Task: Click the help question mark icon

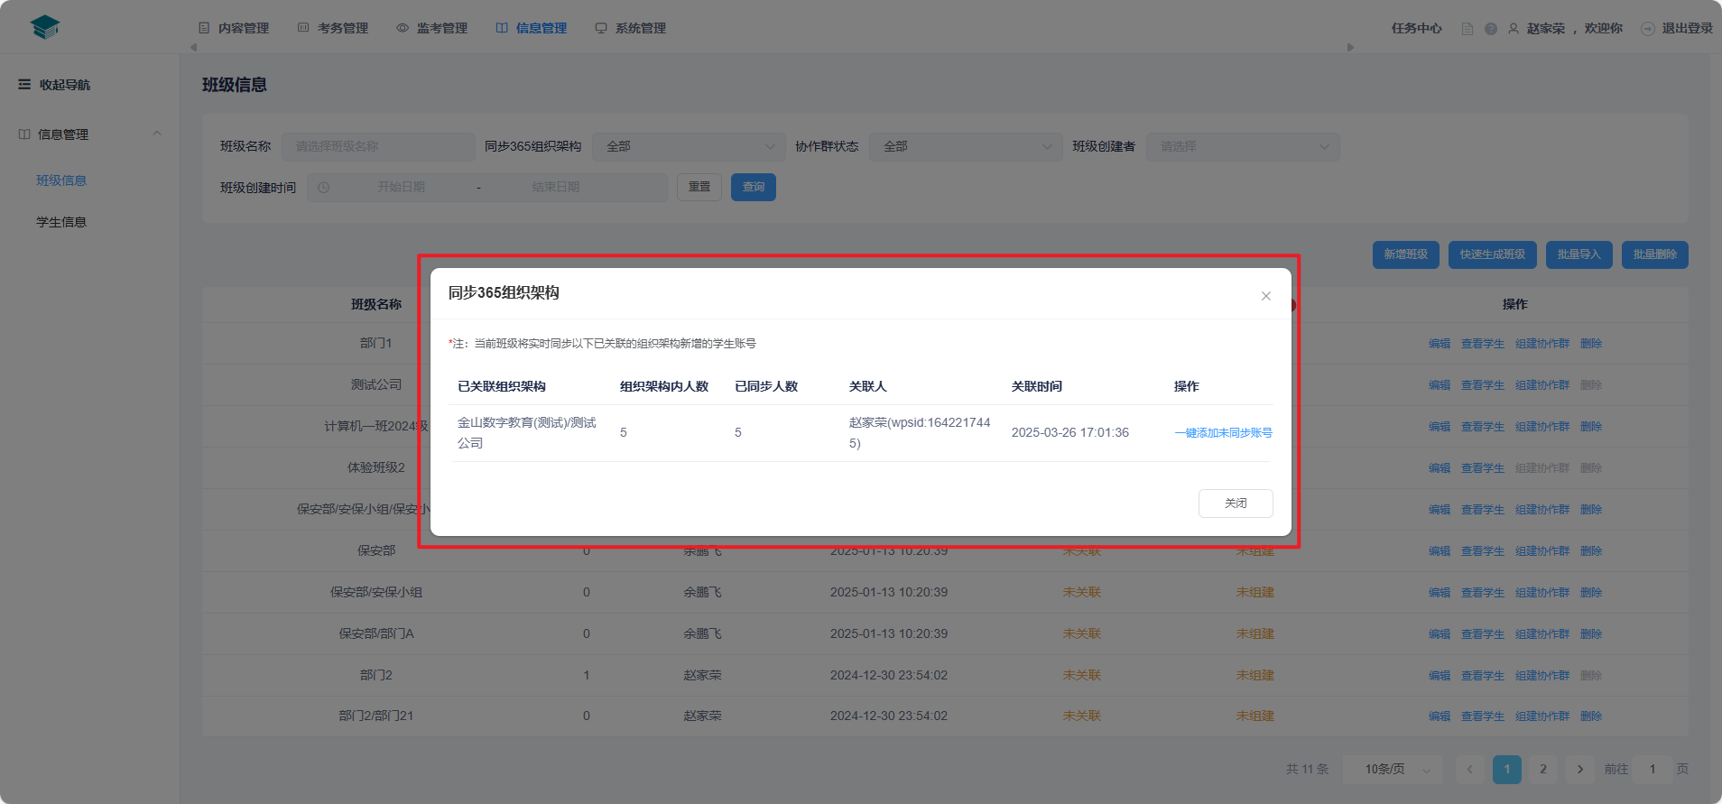Action: tap(1491, 29)
